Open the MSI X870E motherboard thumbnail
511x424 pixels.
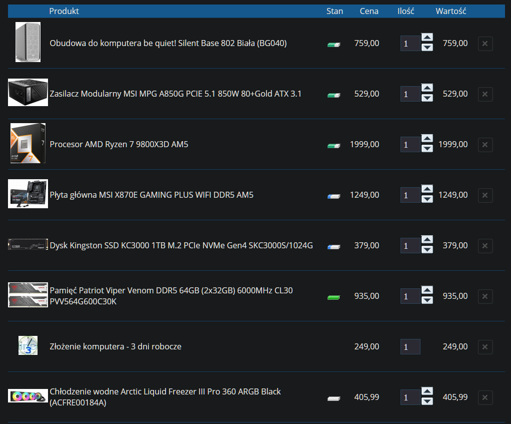coord(28,194)
